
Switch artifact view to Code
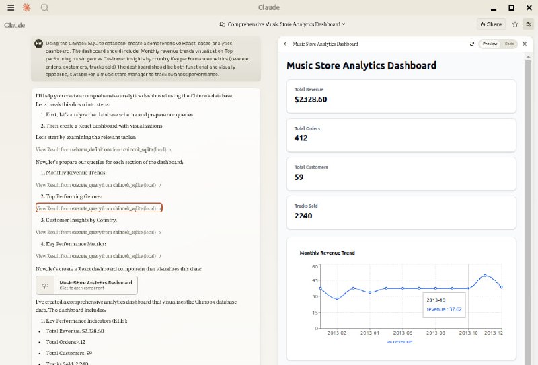(509, 44)
